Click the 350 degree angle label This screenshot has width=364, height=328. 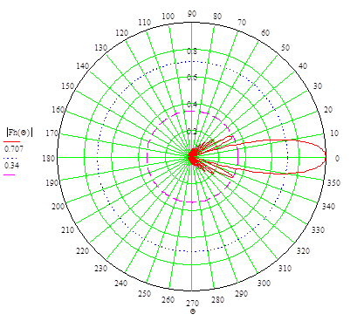tap(333, 182)
